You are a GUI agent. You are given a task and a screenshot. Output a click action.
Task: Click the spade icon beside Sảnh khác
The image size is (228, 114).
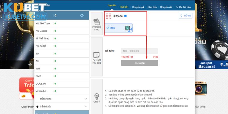pyautogui.click(x=37, y=106)
